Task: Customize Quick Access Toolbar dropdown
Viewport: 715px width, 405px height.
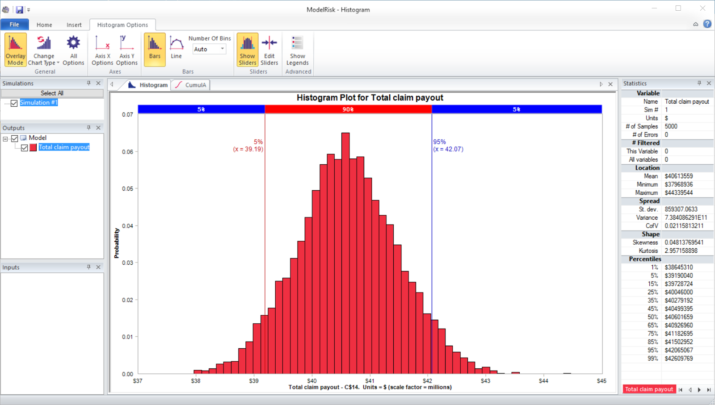Action: point(28,9)
